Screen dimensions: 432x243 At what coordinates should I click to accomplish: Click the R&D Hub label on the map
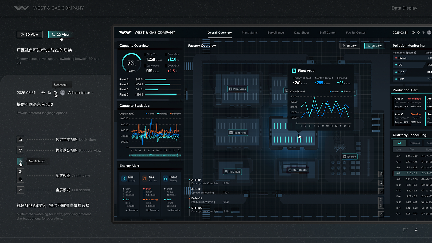[232, 172]
